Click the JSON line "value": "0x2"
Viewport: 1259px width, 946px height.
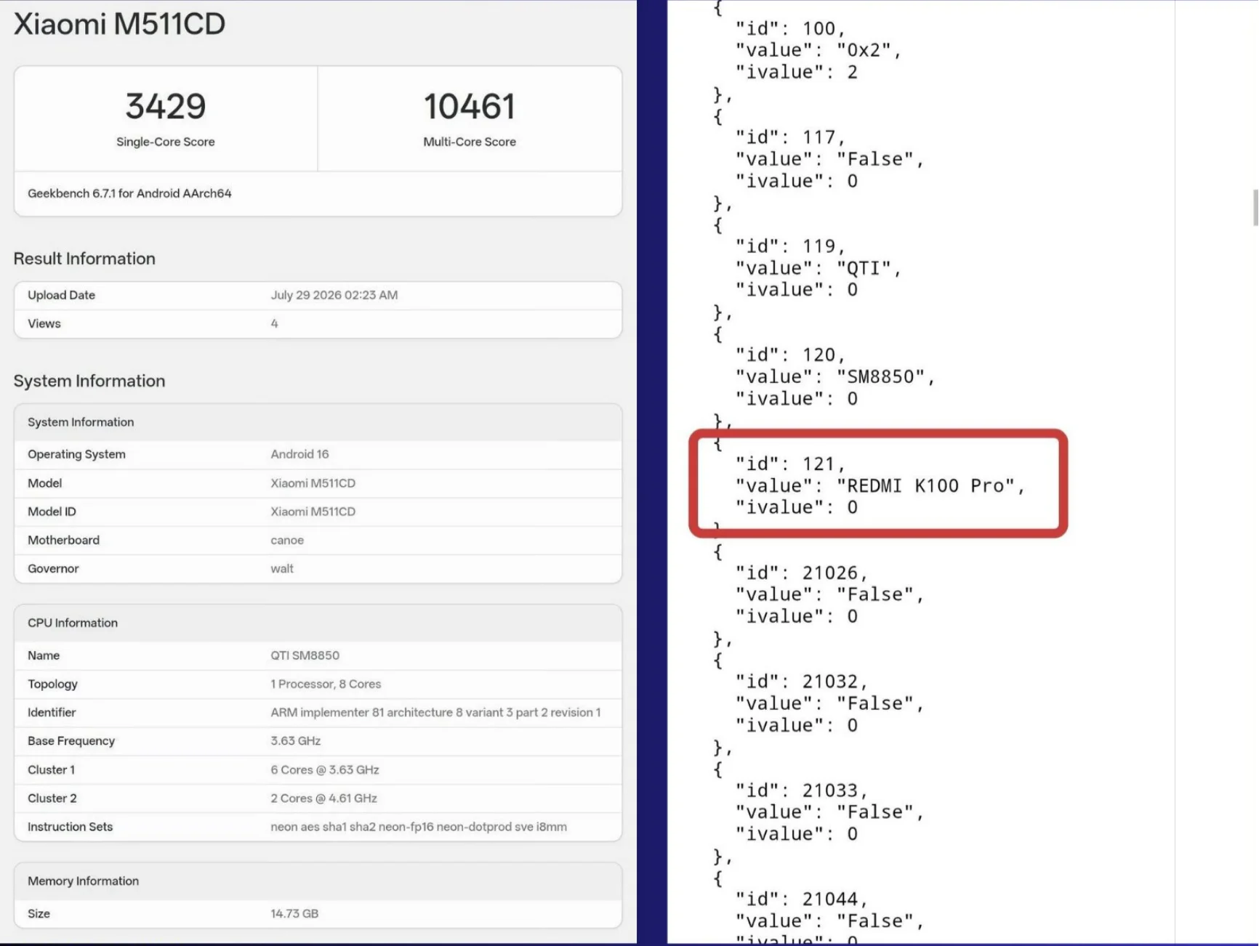coord(818,50)
